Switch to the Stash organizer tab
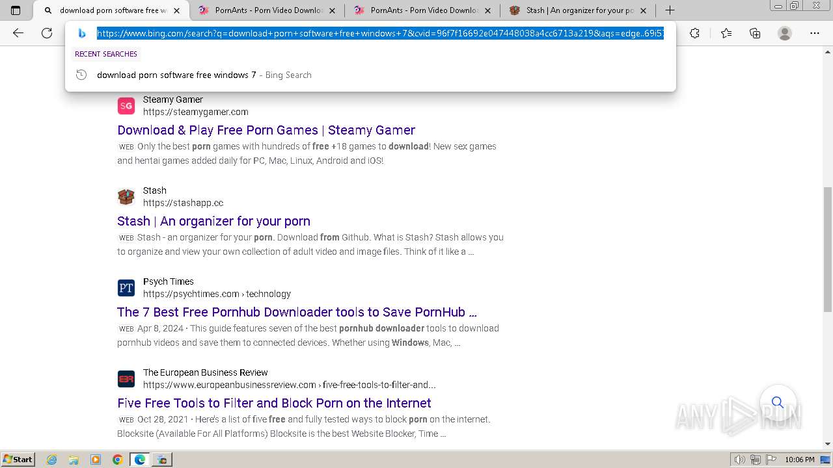 (579, 10)
